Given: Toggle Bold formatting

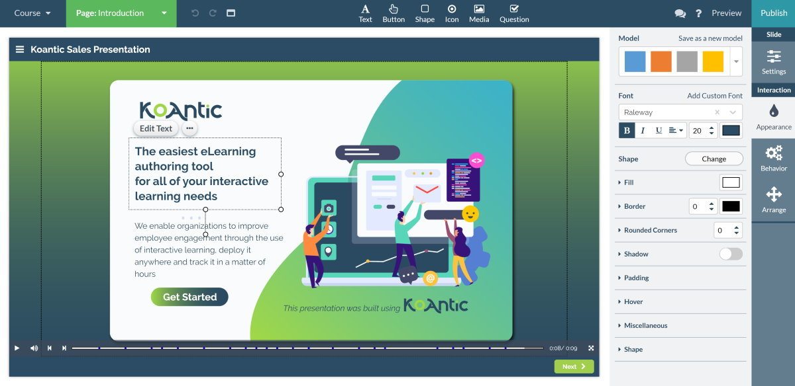Looking at the screenshot, I should tap(627, 130).
